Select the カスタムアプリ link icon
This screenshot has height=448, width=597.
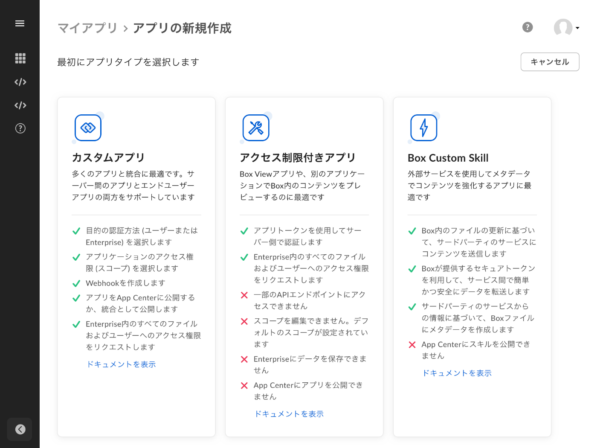[88, 128]
